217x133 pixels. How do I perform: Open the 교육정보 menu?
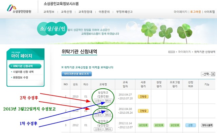point(49,12)
